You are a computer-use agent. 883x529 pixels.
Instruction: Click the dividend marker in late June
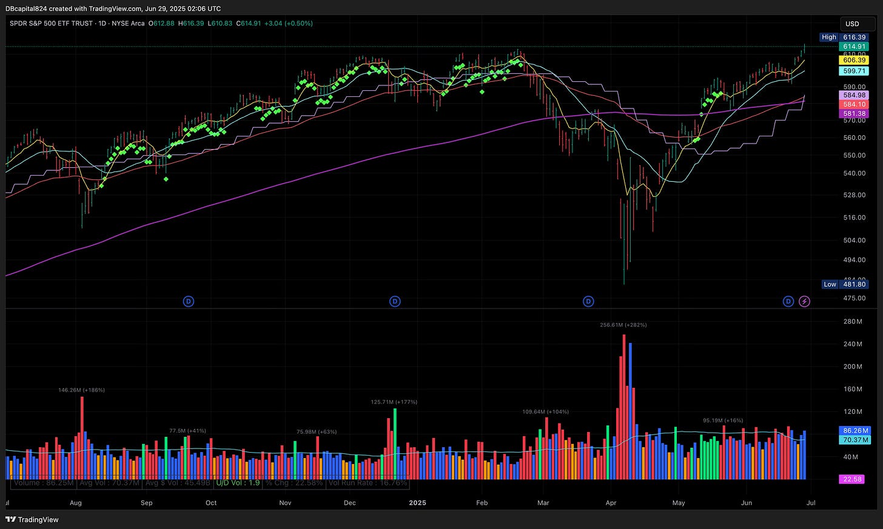point(788,301)
